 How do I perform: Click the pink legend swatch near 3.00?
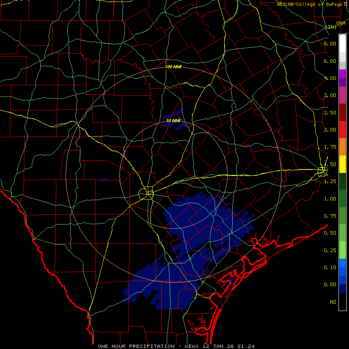pos(342,95)
